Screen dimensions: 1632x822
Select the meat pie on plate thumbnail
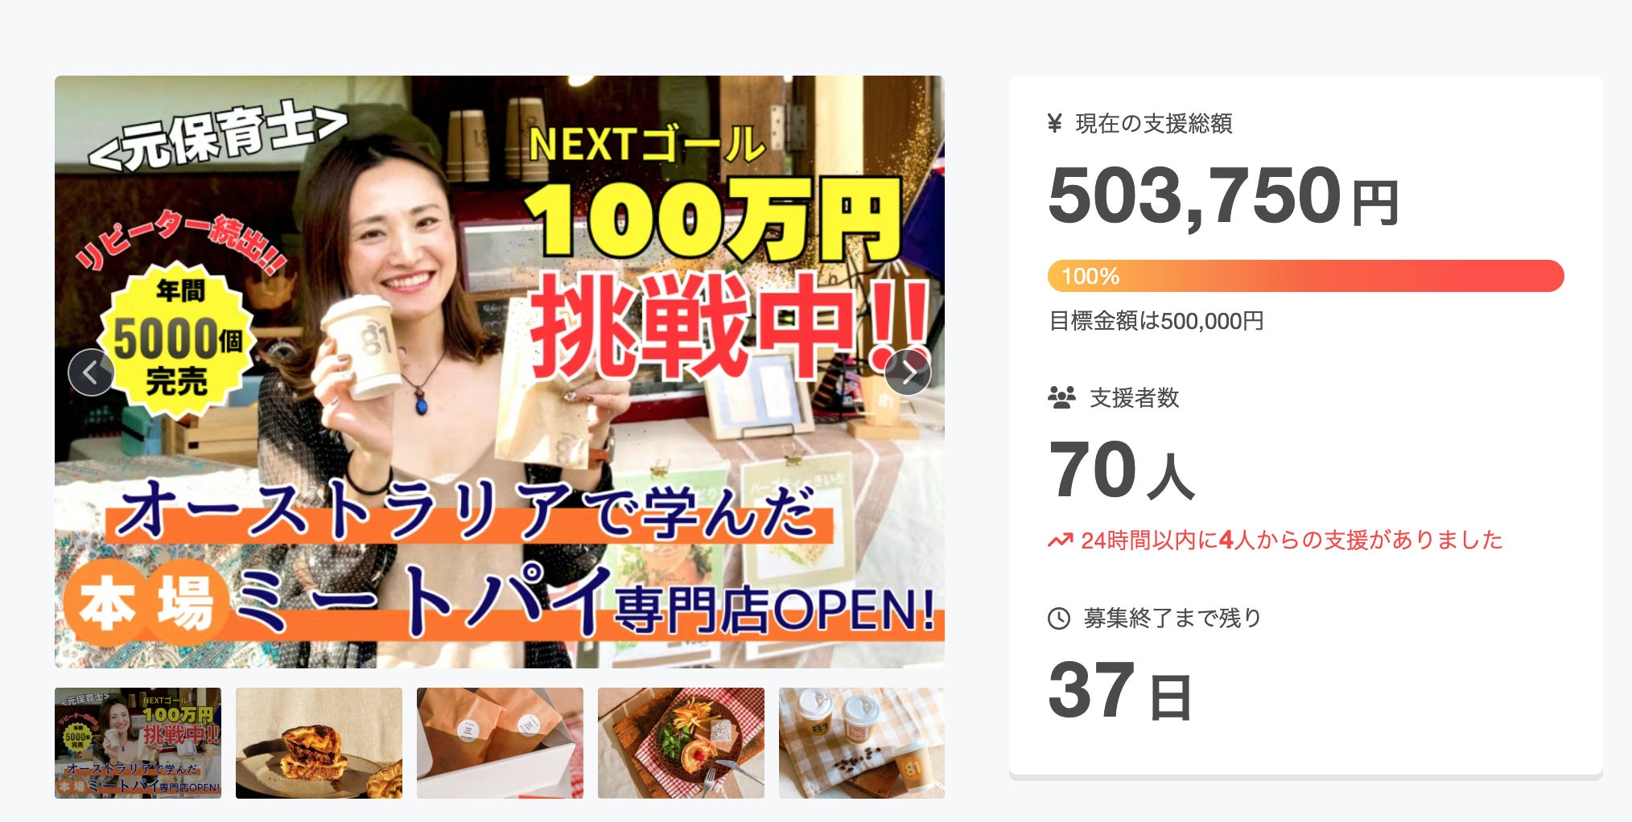[x=319, y=743]
